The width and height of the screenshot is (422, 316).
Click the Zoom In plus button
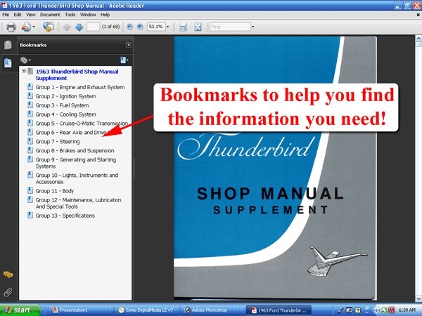point(140,27)
